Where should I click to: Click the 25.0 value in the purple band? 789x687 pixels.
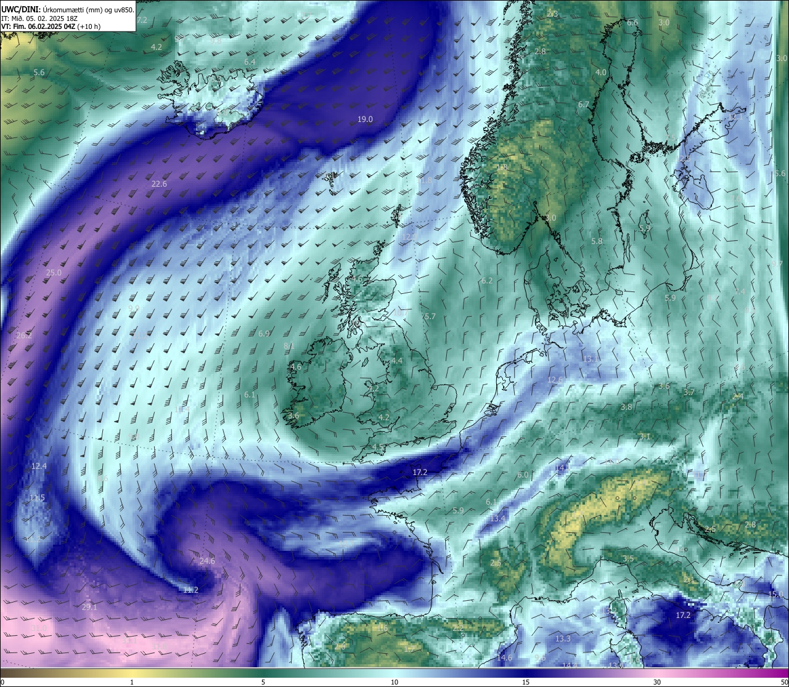(54, 272)
